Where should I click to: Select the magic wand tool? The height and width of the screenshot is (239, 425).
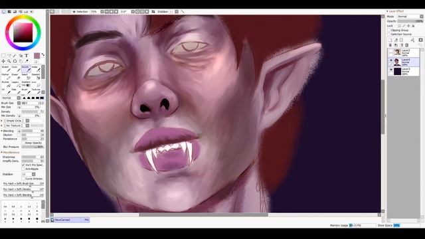click(x=15, y=56)
